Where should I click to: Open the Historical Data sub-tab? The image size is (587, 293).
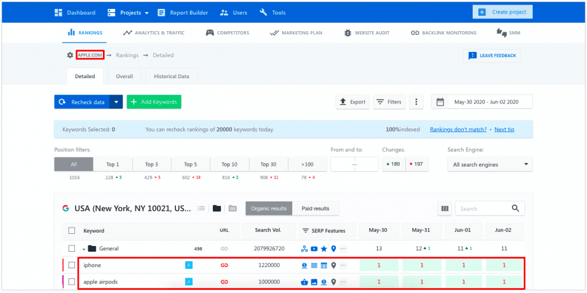(172, 76)
